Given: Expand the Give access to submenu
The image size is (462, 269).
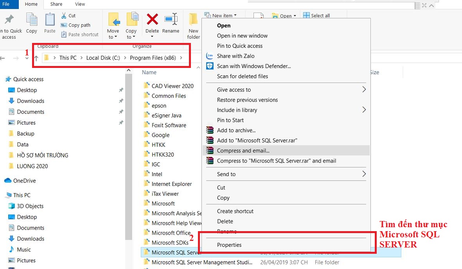Looking at the screenshot, I should pyautogui.click(x=364, y=89).
